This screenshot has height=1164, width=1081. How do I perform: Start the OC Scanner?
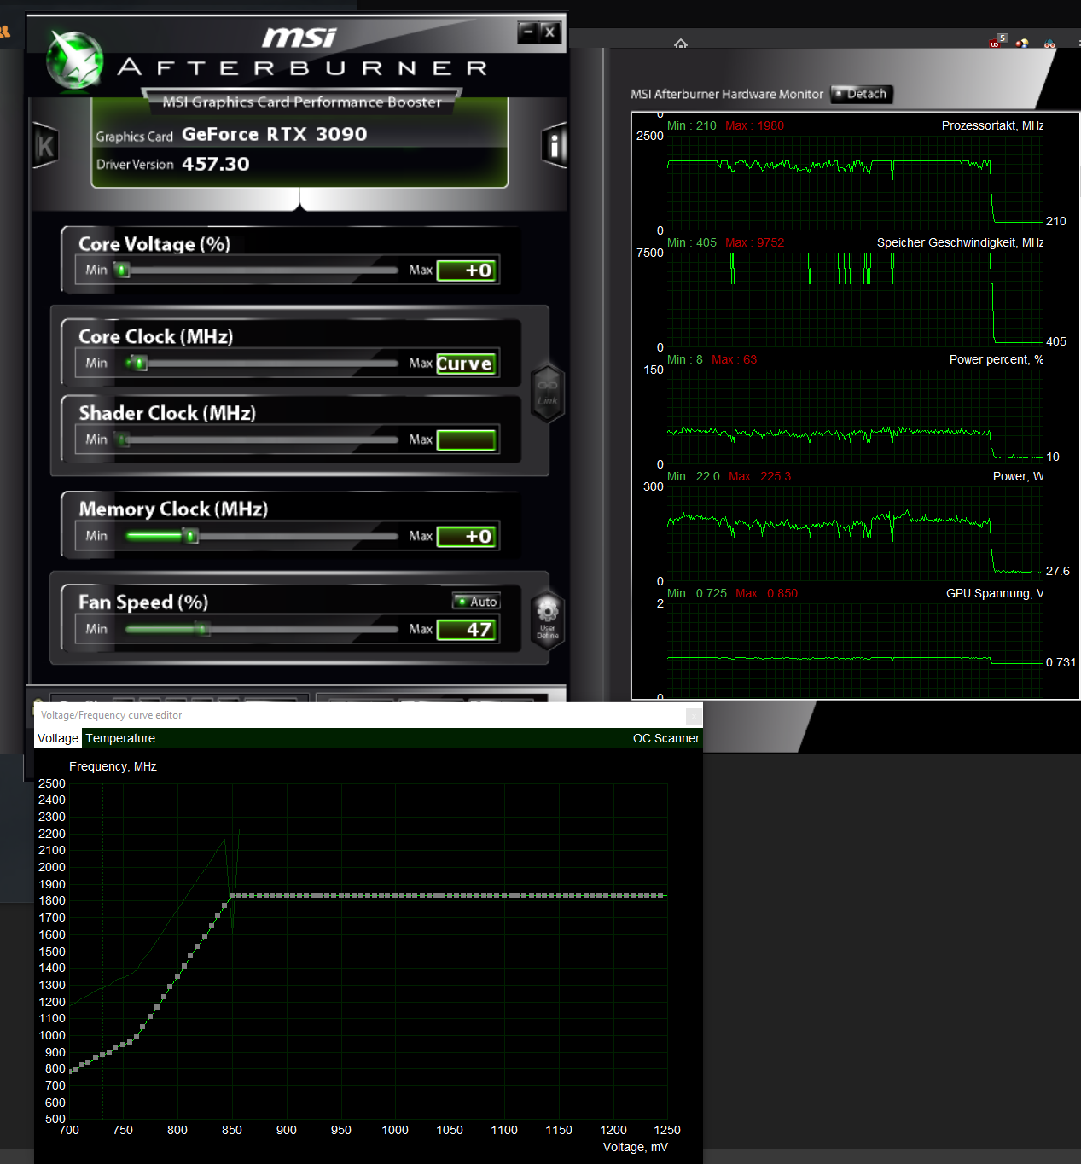pos(665,738)
